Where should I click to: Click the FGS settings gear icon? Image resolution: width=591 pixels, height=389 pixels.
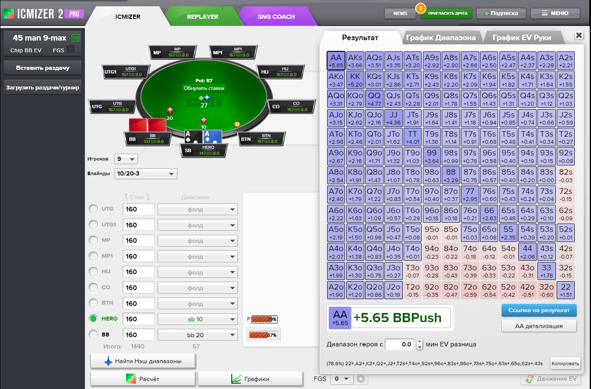click(x=361, y=379)
